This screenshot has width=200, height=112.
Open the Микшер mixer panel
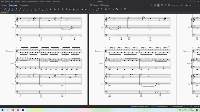click(105, 5)
